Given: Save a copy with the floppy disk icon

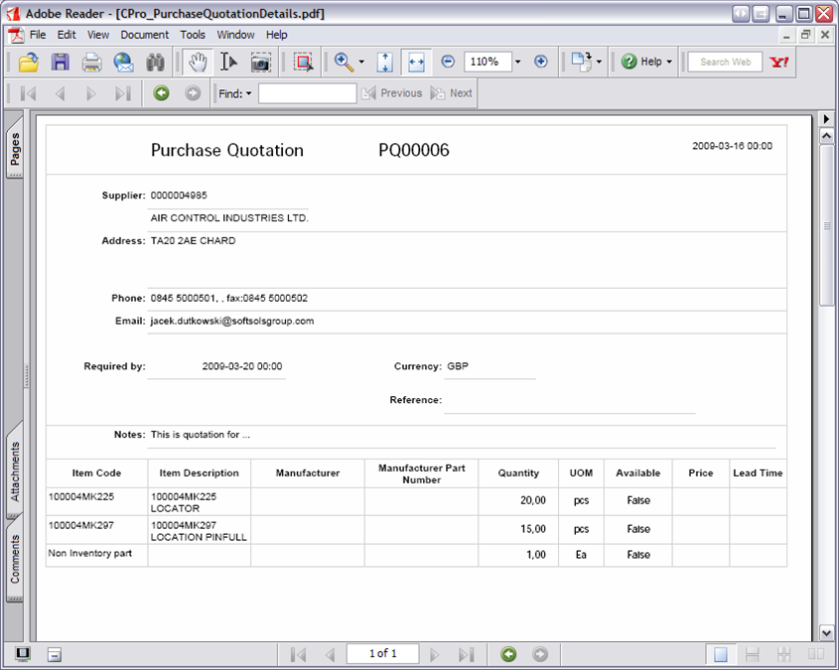Looking at the screenshot, I should (x=60, y=63).
